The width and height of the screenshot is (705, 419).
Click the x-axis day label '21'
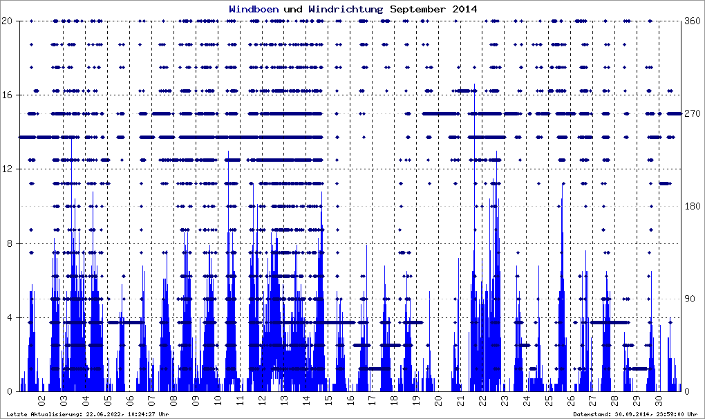click(460, 400)
